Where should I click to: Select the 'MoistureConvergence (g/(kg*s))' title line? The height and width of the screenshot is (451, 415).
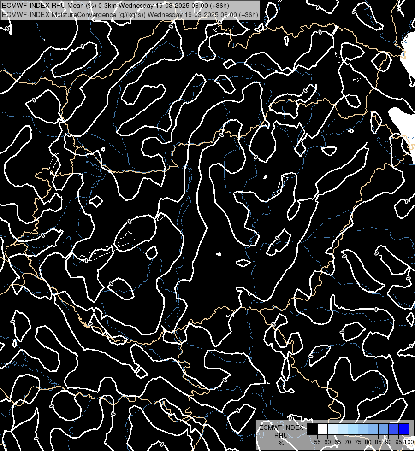[x=130, y=15]
